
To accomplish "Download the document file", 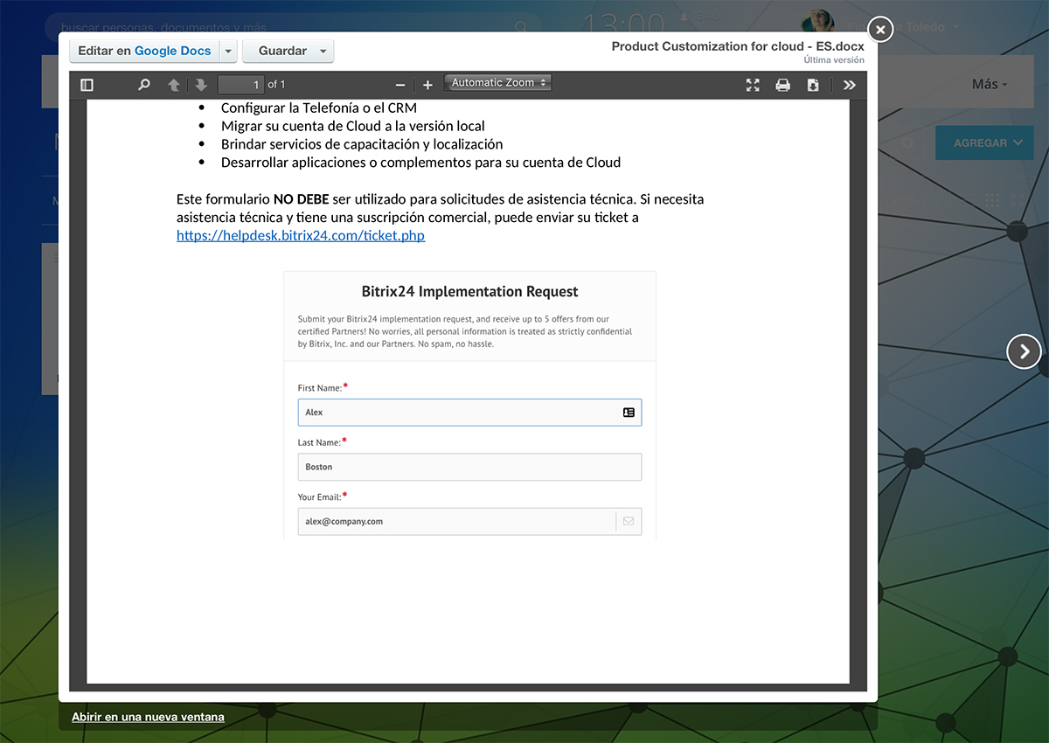I will [x=813, y=85].
